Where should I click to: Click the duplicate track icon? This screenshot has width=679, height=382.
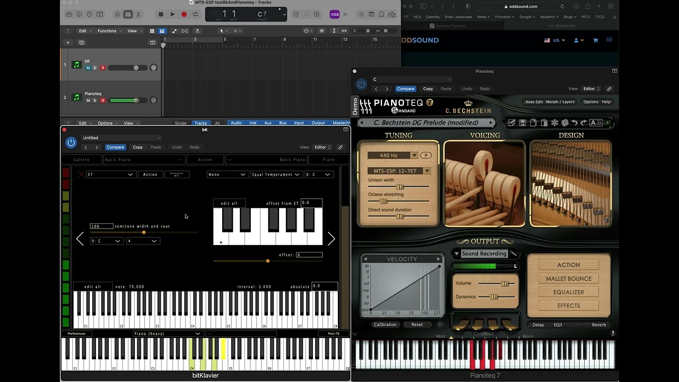point(81,42)
